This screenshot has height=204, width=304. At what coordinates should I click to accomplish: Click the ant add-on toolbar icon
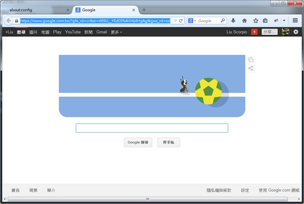coord(276,21)
